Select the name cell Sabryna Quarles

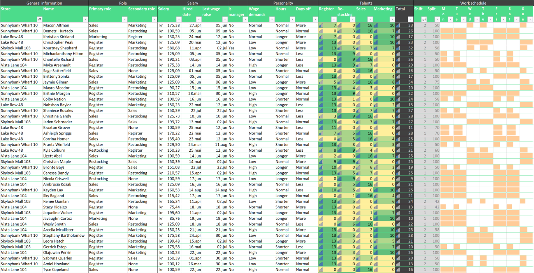(65, 258)
